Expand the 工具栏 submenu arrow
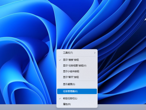The image size is (146, 110). 95,53
